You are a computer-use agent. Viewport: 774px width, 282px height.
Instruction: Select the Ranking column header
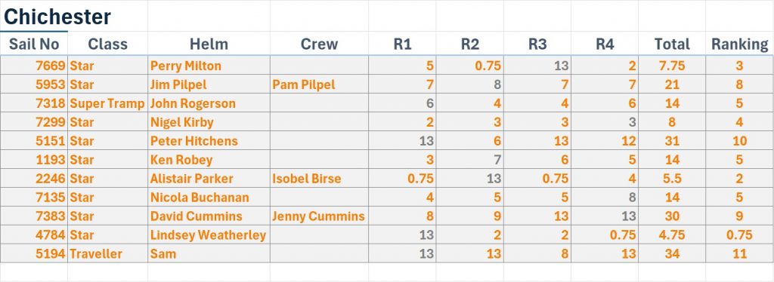point(739,44)
